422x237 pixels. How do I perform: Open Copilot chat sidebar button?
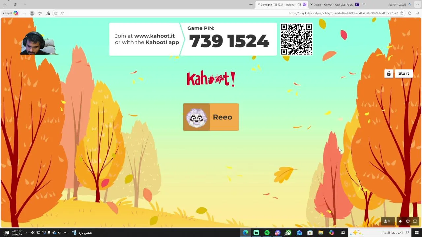(x=11, y=13)
